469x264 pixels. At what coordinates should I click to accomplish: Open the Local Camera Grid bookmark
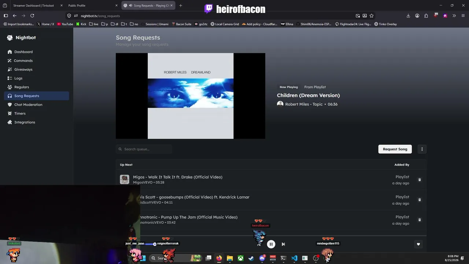pos(225,24)
